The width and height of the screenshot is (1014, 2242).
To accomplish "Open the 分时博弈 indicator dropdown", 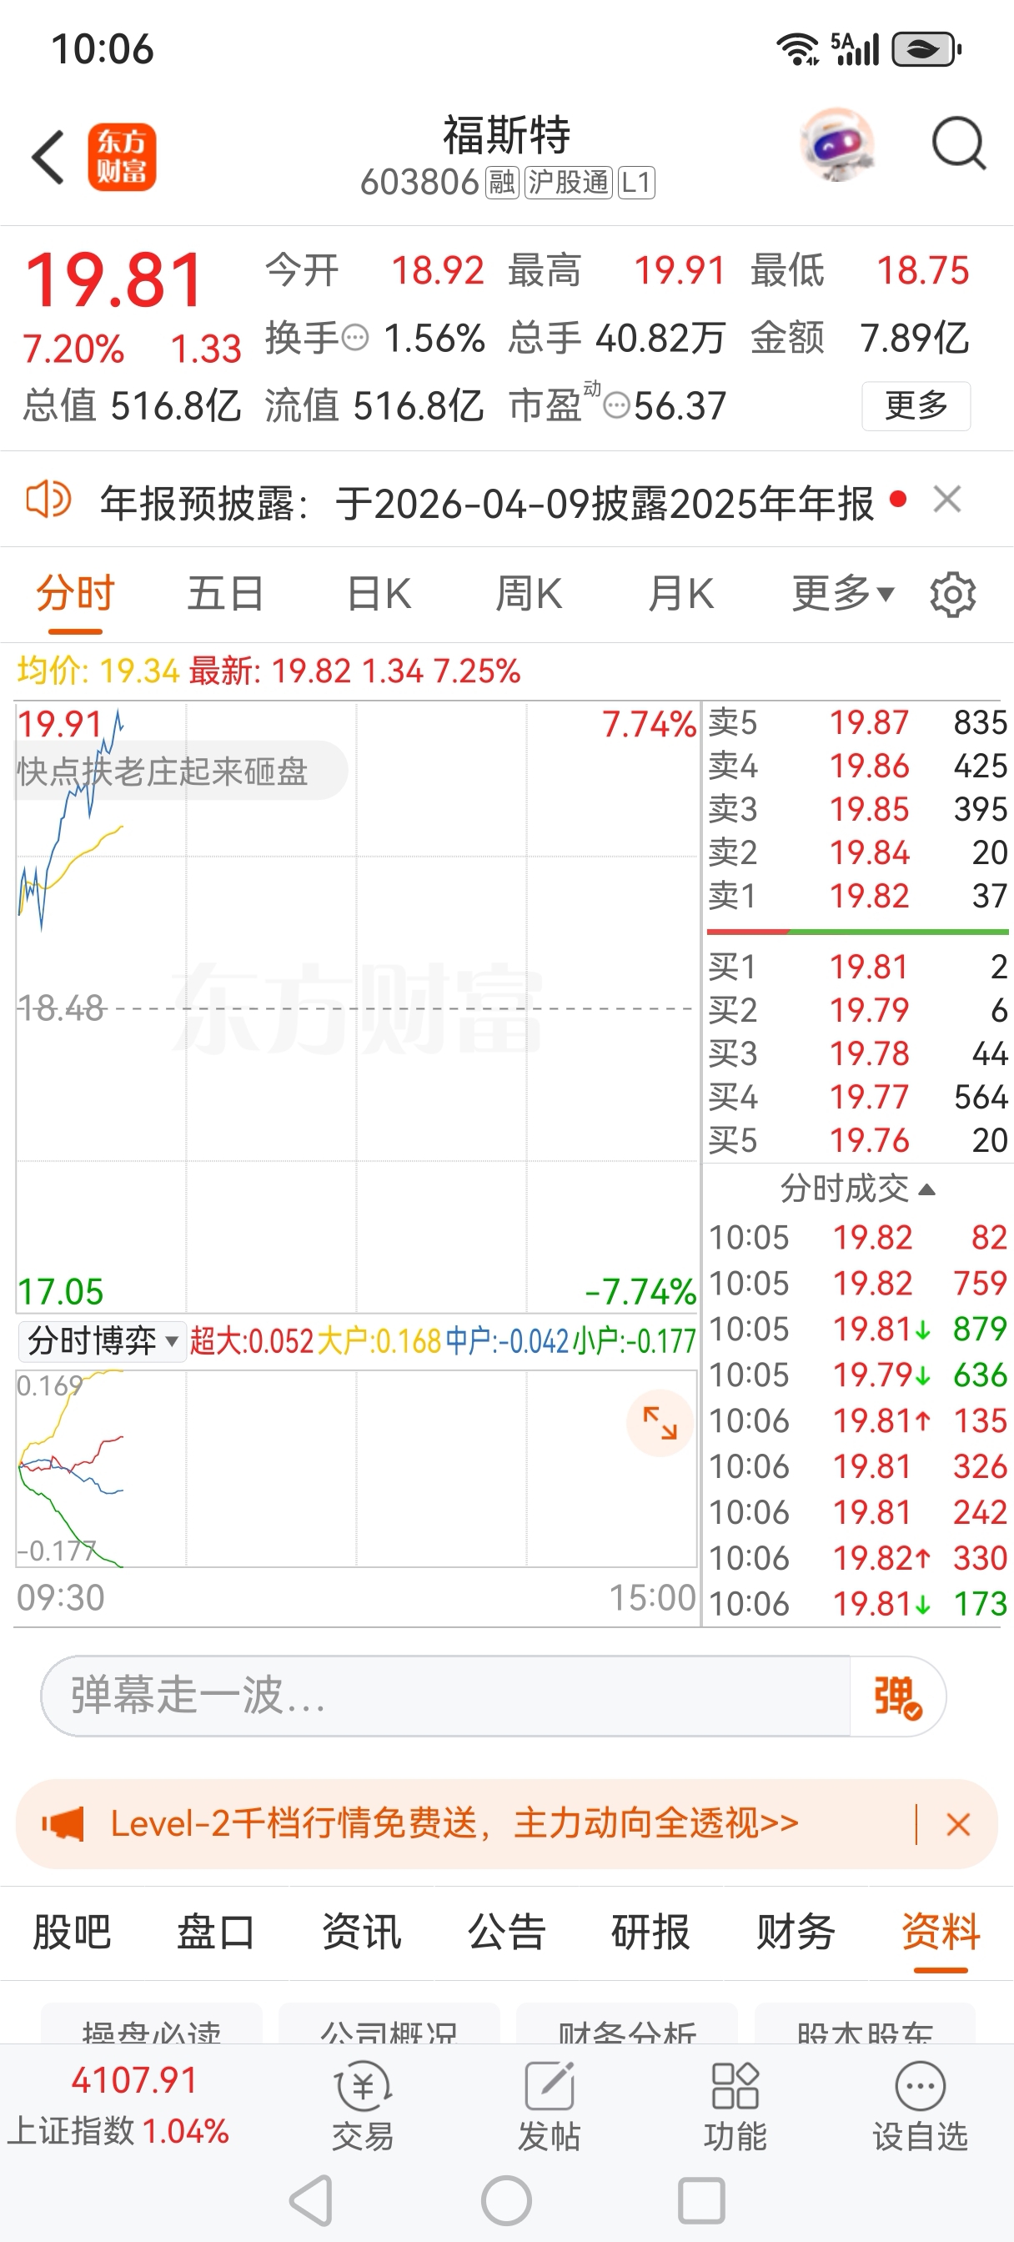I will pos(102,1340).
